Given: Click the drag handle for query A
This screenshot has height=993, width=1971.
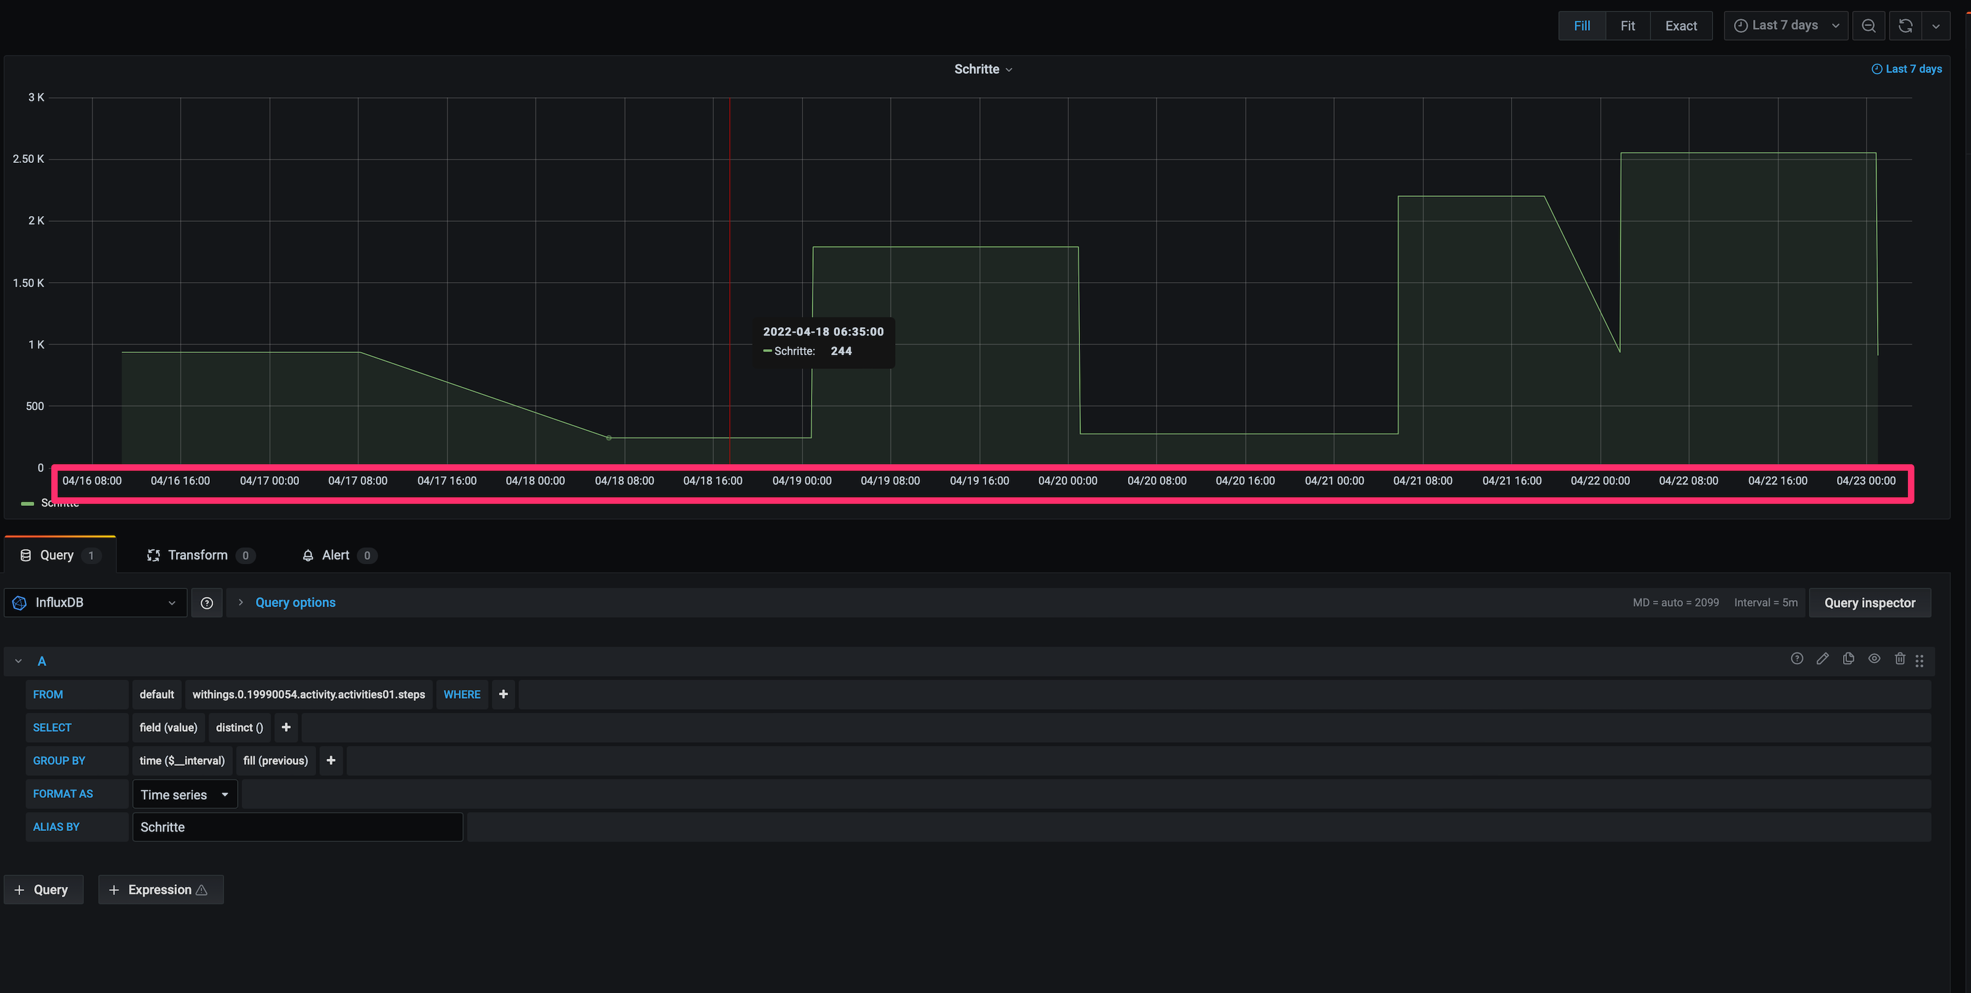Looking at the screenshot, I should 1919,660.
